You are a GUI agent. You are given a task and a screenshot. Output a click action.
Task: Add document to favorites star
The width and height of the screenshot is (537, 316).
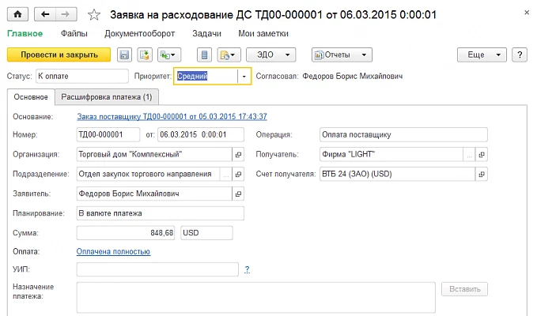94,15
